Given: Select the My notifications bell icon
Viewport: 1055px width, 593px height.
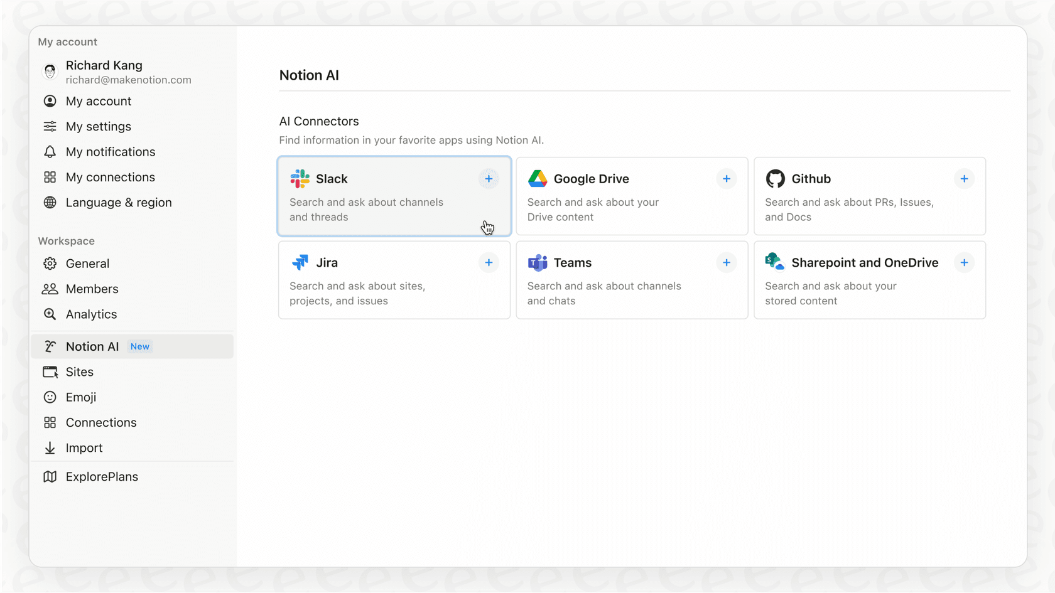Looking at the screenshot, I should (x=50, y=151).
